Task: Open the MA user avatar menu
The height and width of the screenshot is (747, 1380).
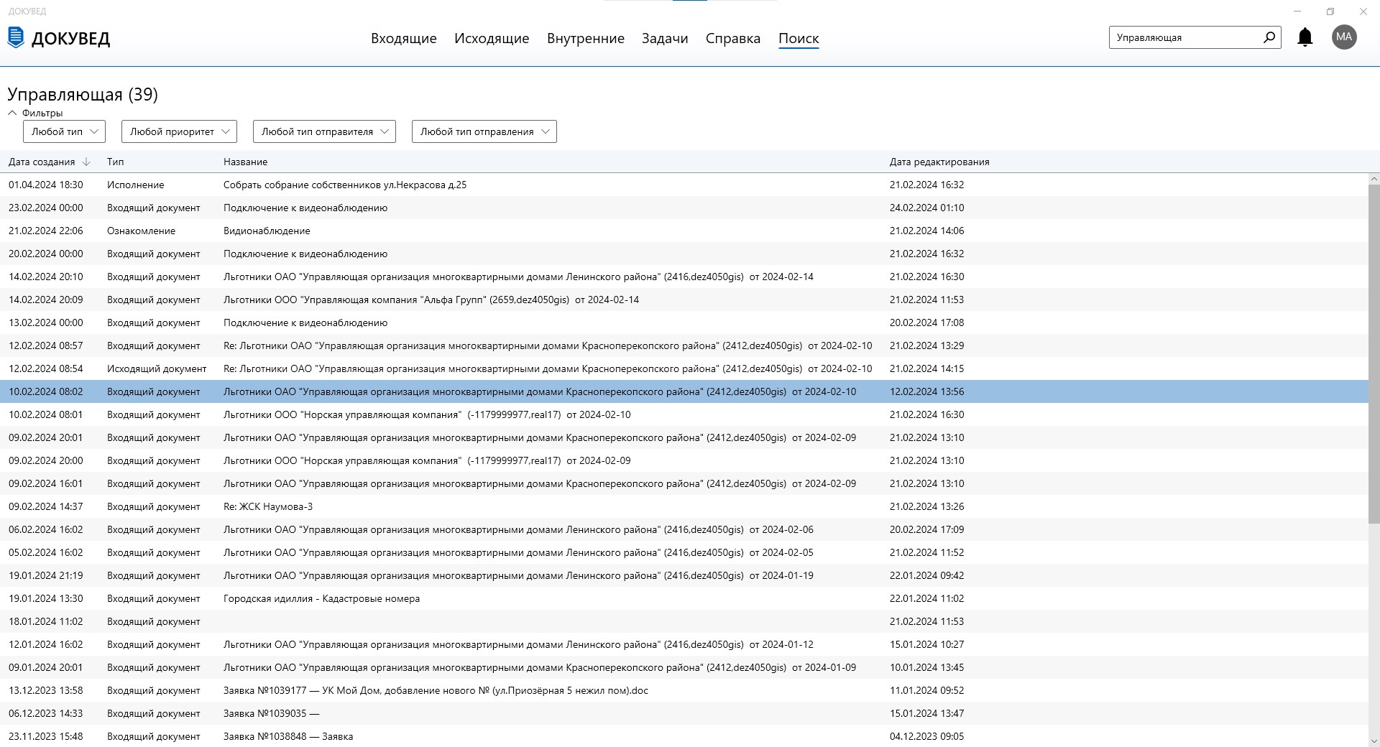Action: [x=1343, y=37]
